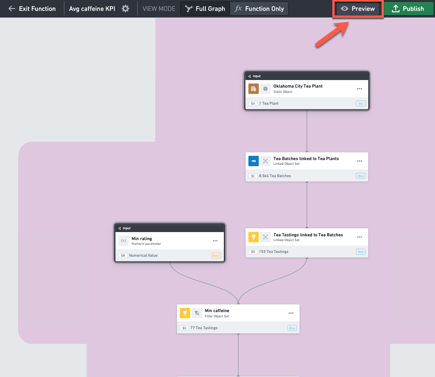This screenshot has height=377, width=435.
Task: Click the $B variable tag
Action: [123, 255]
